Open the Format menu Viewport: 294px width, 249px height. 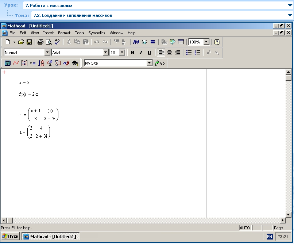click(x=64, y=33)
